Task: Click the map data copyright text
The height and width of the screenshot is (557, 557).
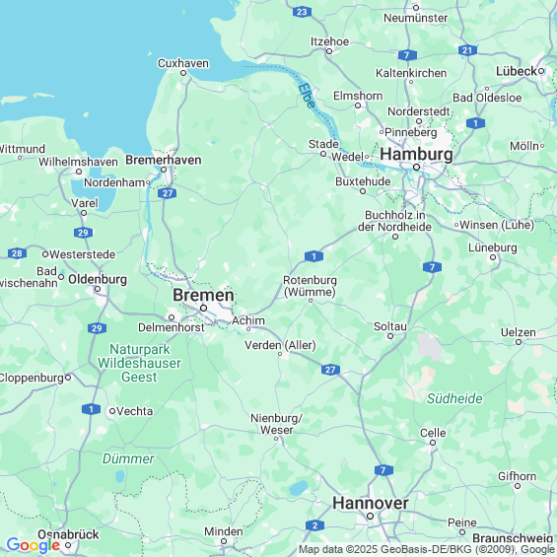Action: tap(427, 549)
